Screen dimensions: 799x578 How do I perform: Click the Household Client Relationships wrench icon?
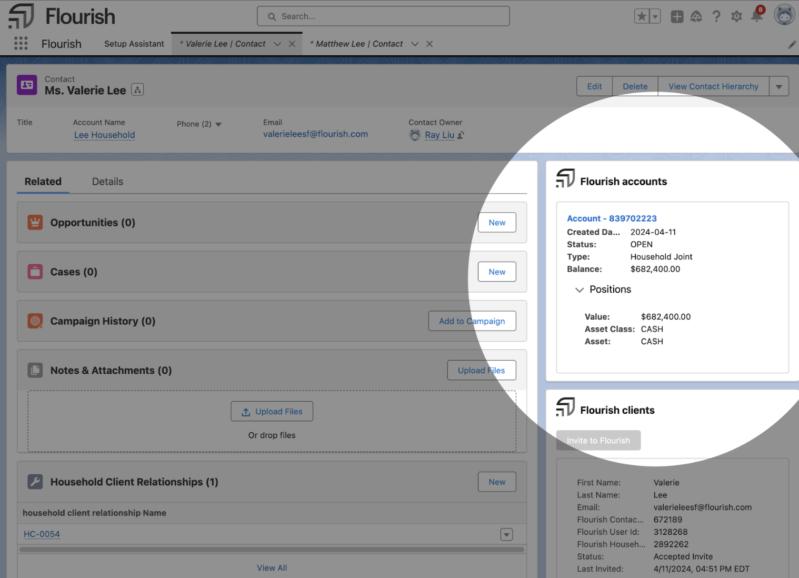pyautogui.click(x=35, y=481)
